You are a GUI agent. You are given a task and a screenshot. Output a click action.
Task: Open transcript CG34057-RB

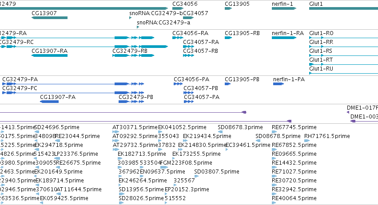[x=200, y=51]
